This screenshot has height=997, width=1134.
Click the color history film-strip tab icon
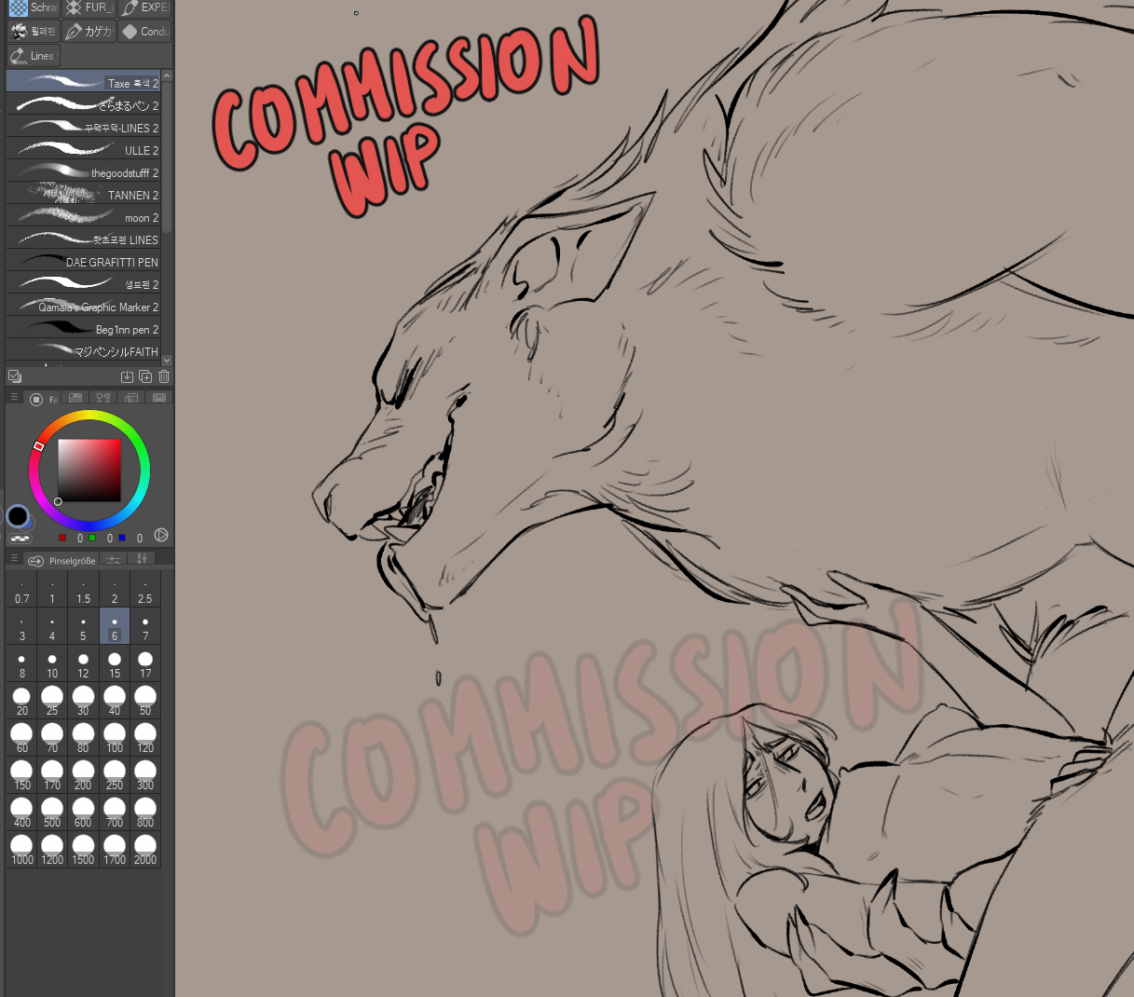point(159,399)
